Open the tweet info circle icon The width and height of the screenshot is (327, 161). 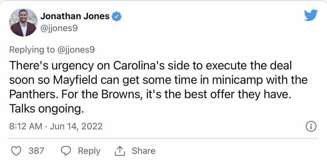pyautogui.click(x=311, y=126)
